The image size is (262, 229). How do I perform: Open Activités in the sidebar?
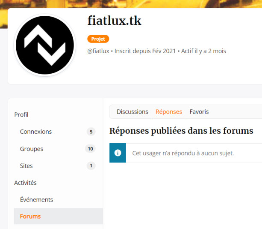coord(25,183)
